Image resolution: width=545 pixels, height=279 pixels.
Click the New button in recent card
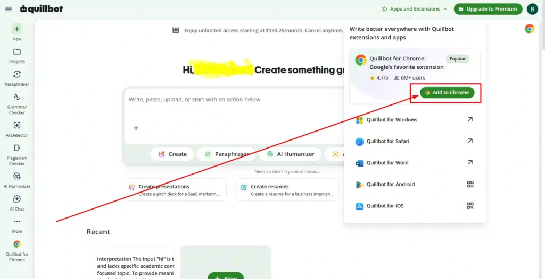(x=226, y=276)
